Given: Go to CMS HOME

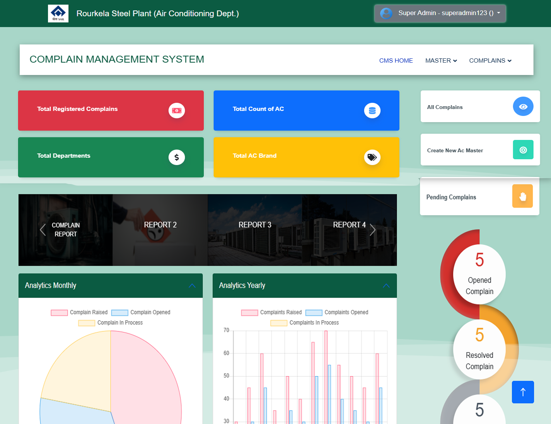Looking at the screenshot, I should tap(396, 60).
